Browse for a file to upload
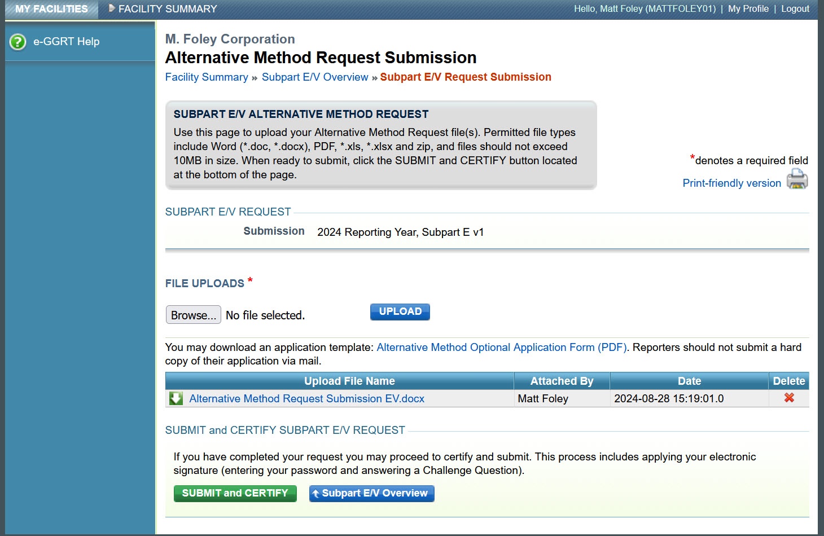This screenshot has width=824, height=536. click(194, 315)
